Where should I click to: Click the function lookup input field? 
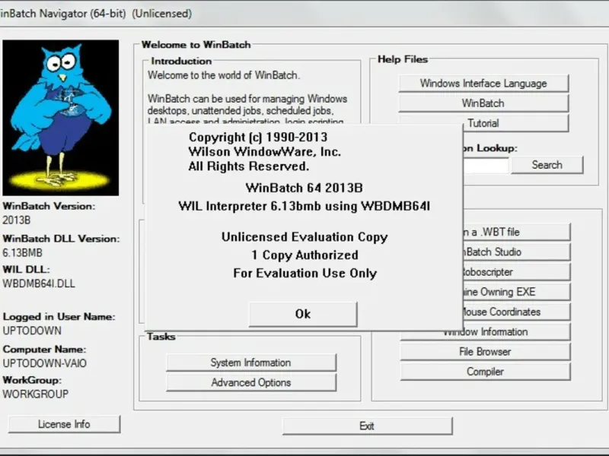click(486, 165)
